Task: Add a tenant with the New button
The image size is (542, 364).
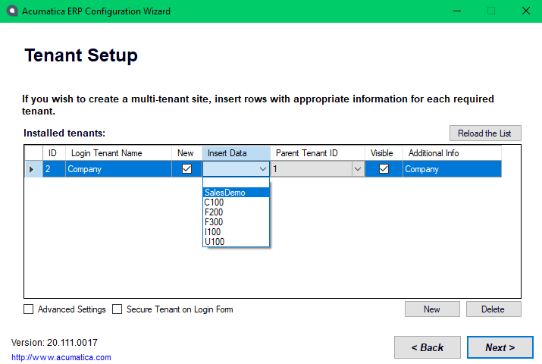Action: pyautogui.click(x=432, y=309)
